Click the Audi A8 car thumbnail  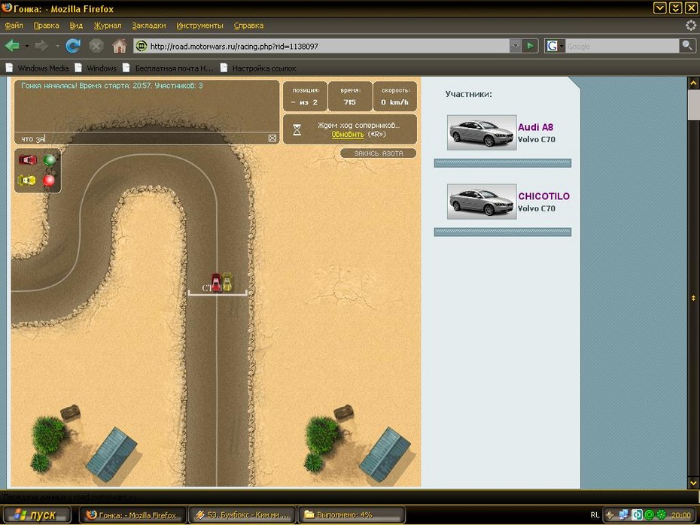click(482, 132)
